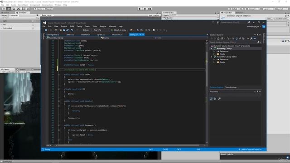Open Unity's Collab dropdown
290x163 pixels.
[234, 9]
